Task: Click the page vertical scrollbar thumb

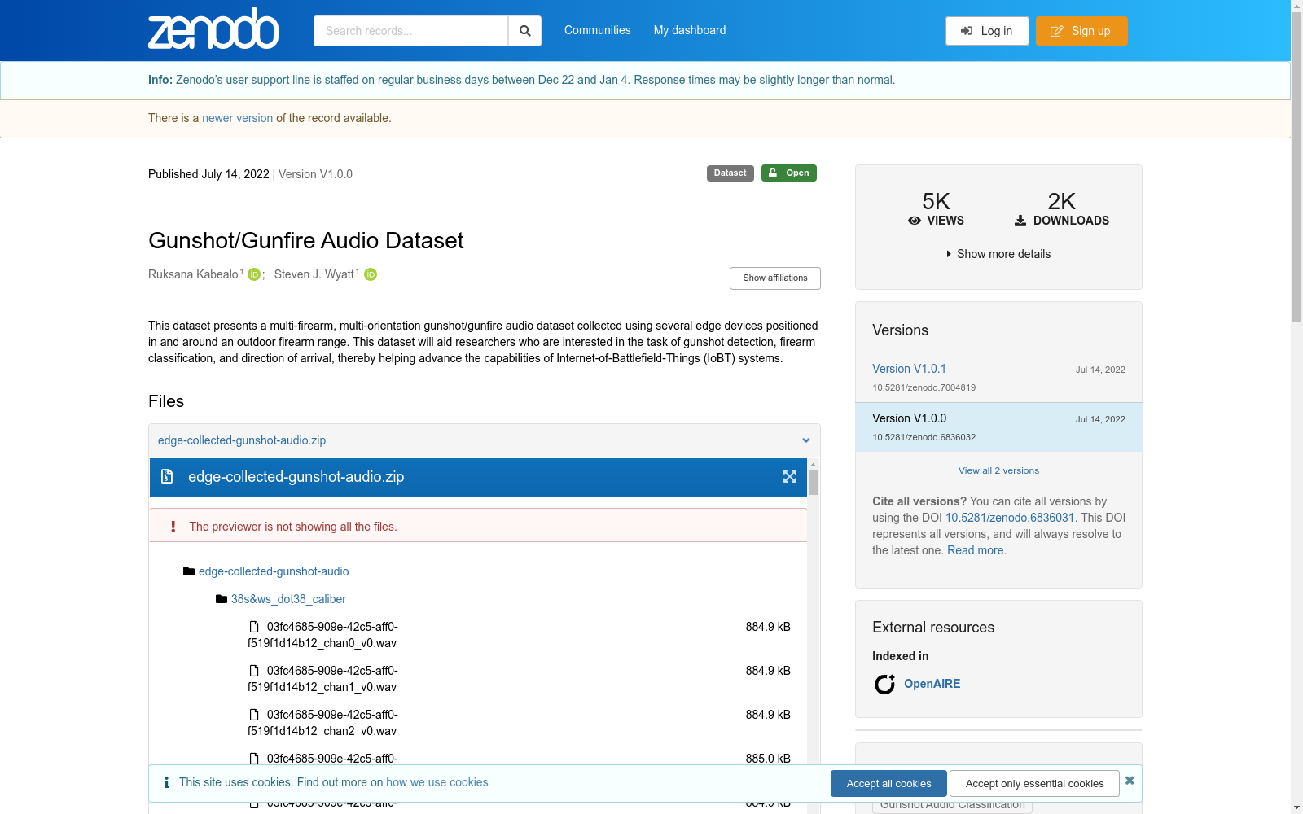Action: [1296, 168]
